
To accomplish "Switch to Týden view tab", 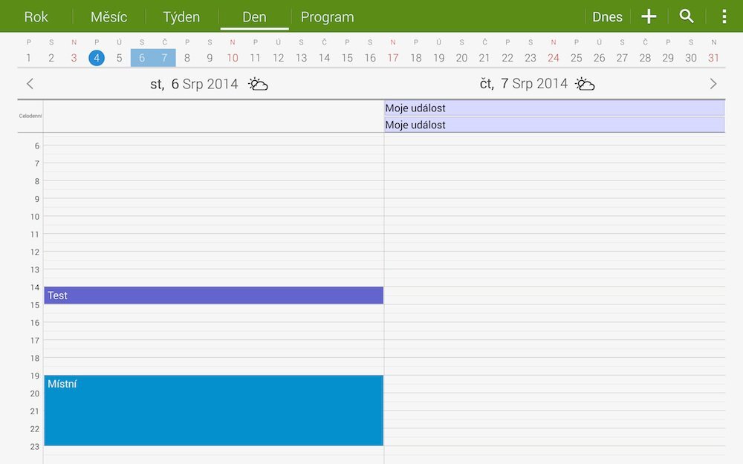I will pyautogui.click(x=181, y=17).
